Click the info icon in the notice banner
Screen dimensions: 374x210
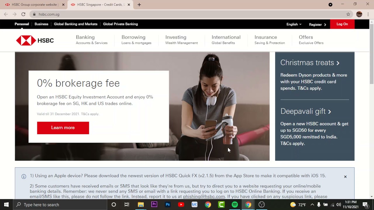click(24, 176)
